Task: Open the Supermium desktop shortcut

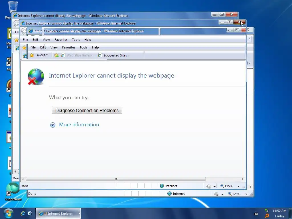Action: 13,191
